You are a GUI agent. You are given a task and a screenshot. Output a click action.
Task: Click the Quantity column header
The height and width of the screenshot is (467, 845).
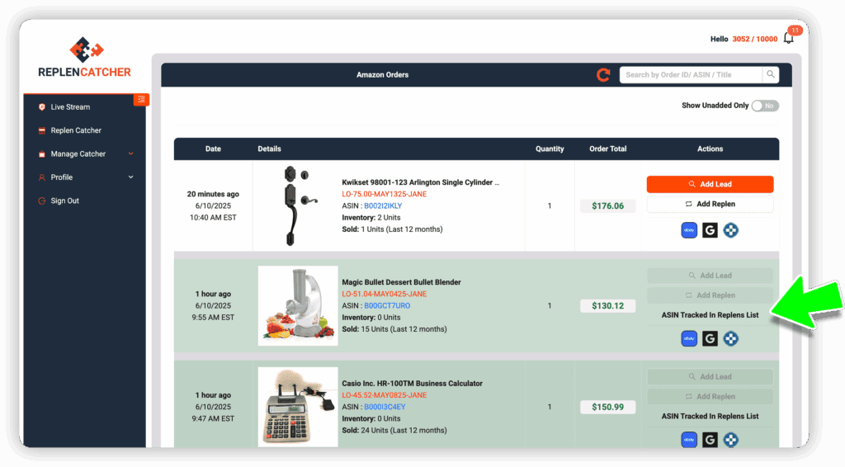coord(549,149)
